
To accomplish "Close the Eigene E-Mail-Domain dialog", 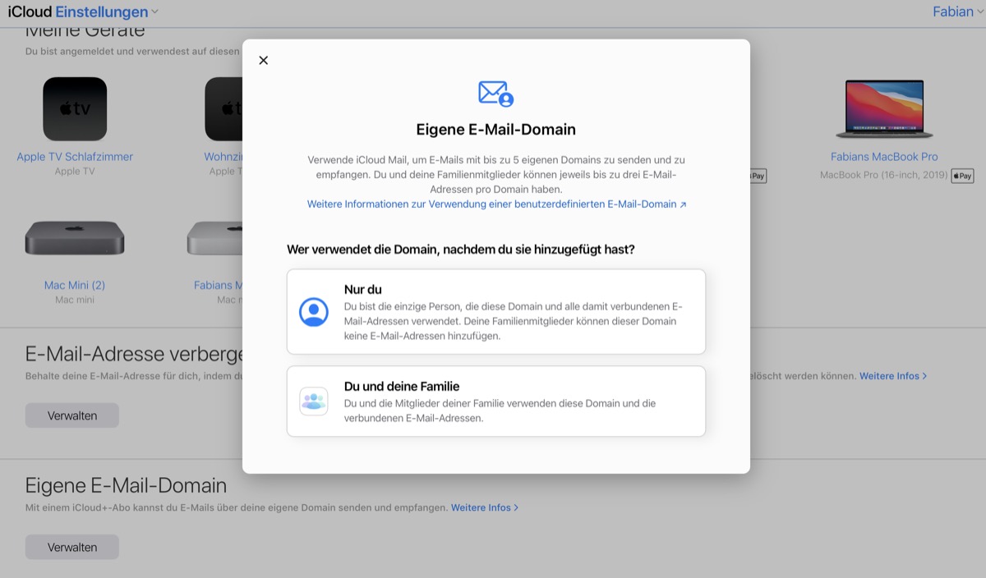I will coord(263,61).
